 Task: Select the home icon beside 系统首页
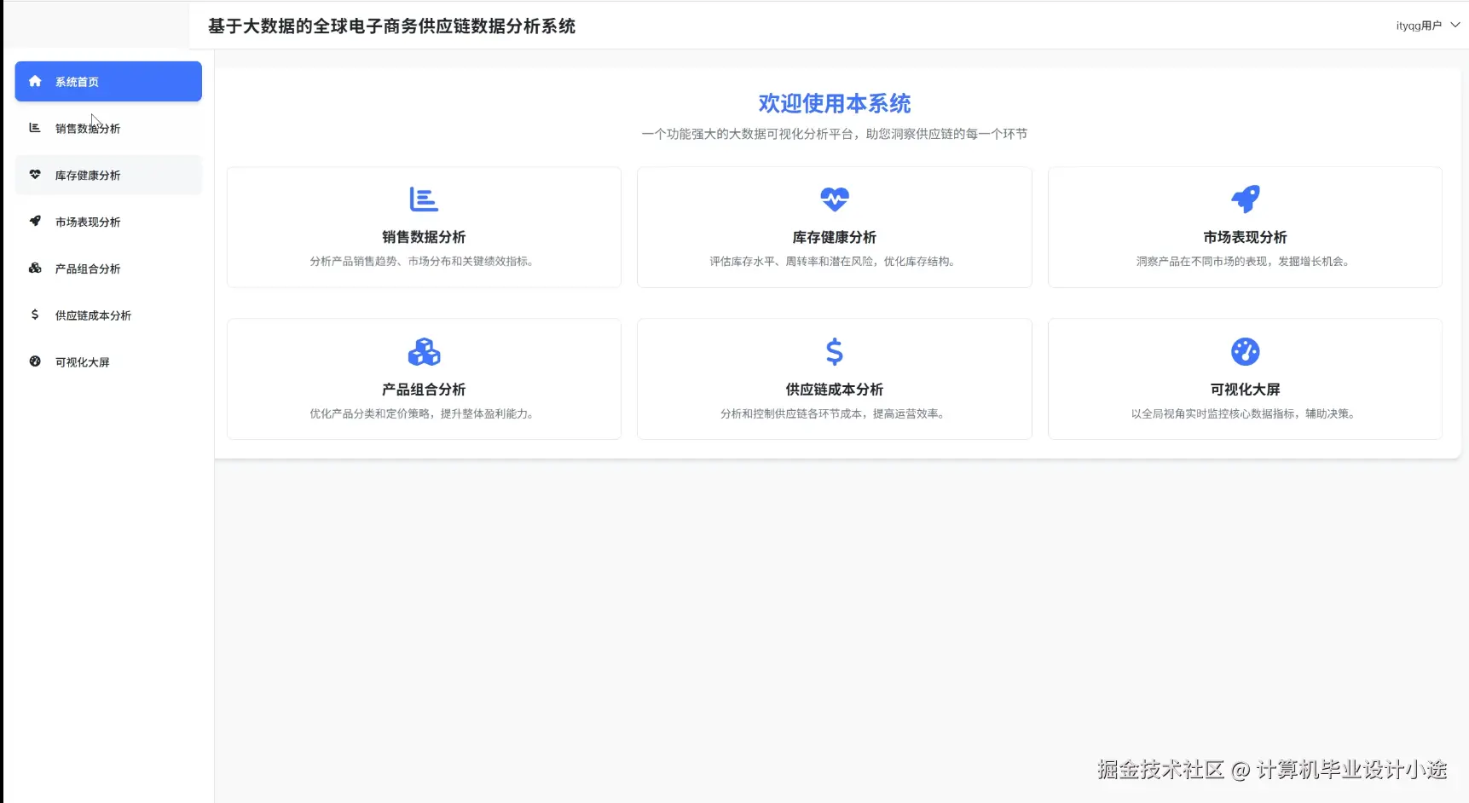click(x=35, y=81)
